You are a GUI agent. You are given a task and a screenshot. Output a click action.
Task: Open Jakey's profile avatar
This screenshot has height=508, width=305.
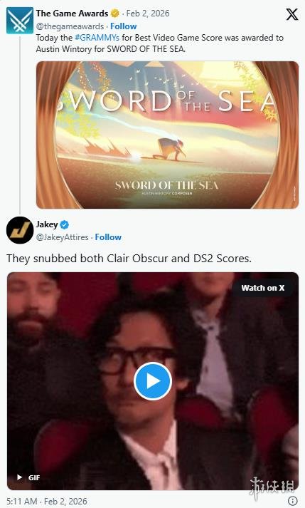(x=20, y=230)
